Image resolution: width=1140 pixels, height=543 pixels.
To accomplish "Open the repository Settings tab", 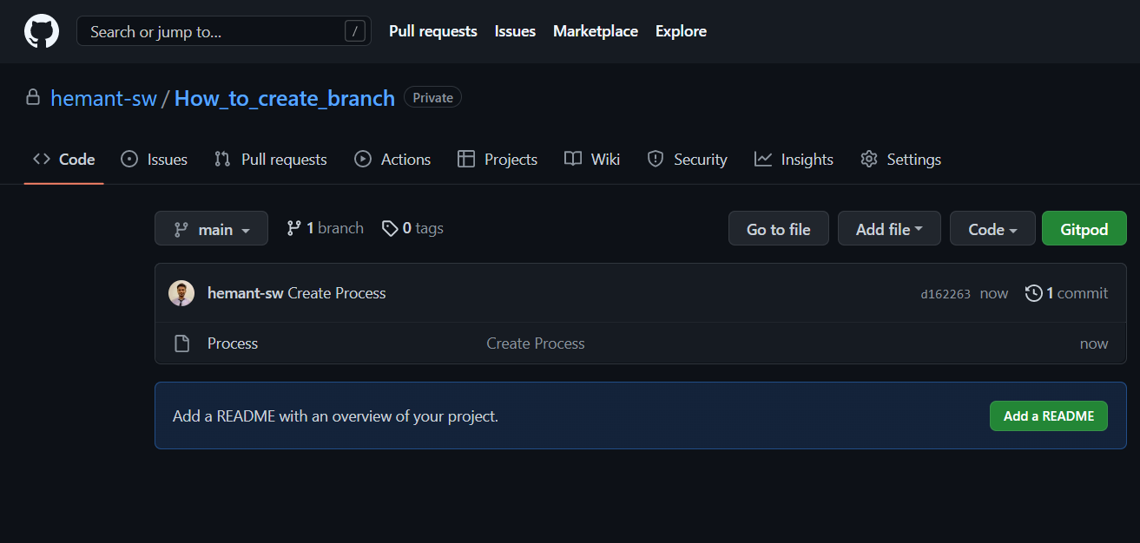I will [x=900, y=160].
